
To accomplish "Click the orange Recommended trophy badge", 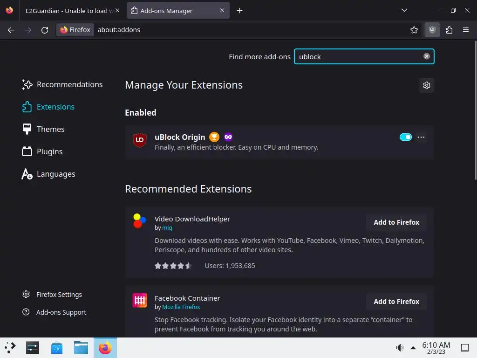I will point(214,137).
